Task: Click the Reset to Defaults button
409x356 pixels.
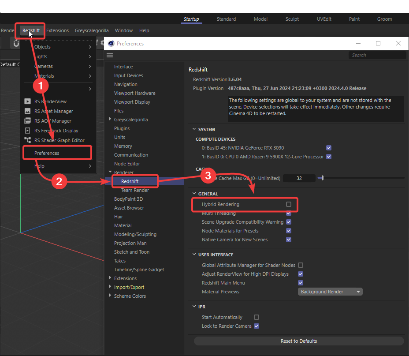Action: point(299,341)
